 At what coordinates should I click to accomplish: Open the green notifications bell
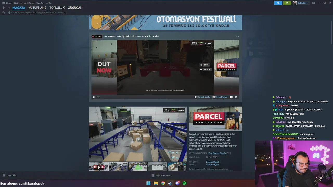pyautogui.click(x=287, y=3)
